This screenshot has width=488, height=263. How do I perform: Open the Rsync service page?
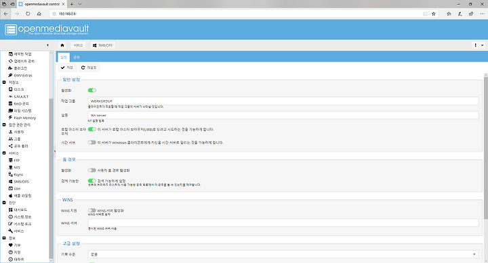16,174
